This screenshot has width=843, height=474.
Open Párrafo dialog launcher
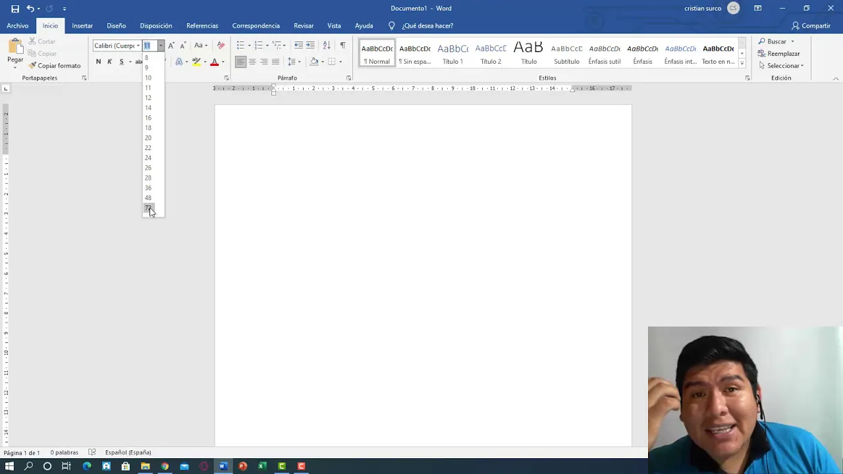(348, 78)
